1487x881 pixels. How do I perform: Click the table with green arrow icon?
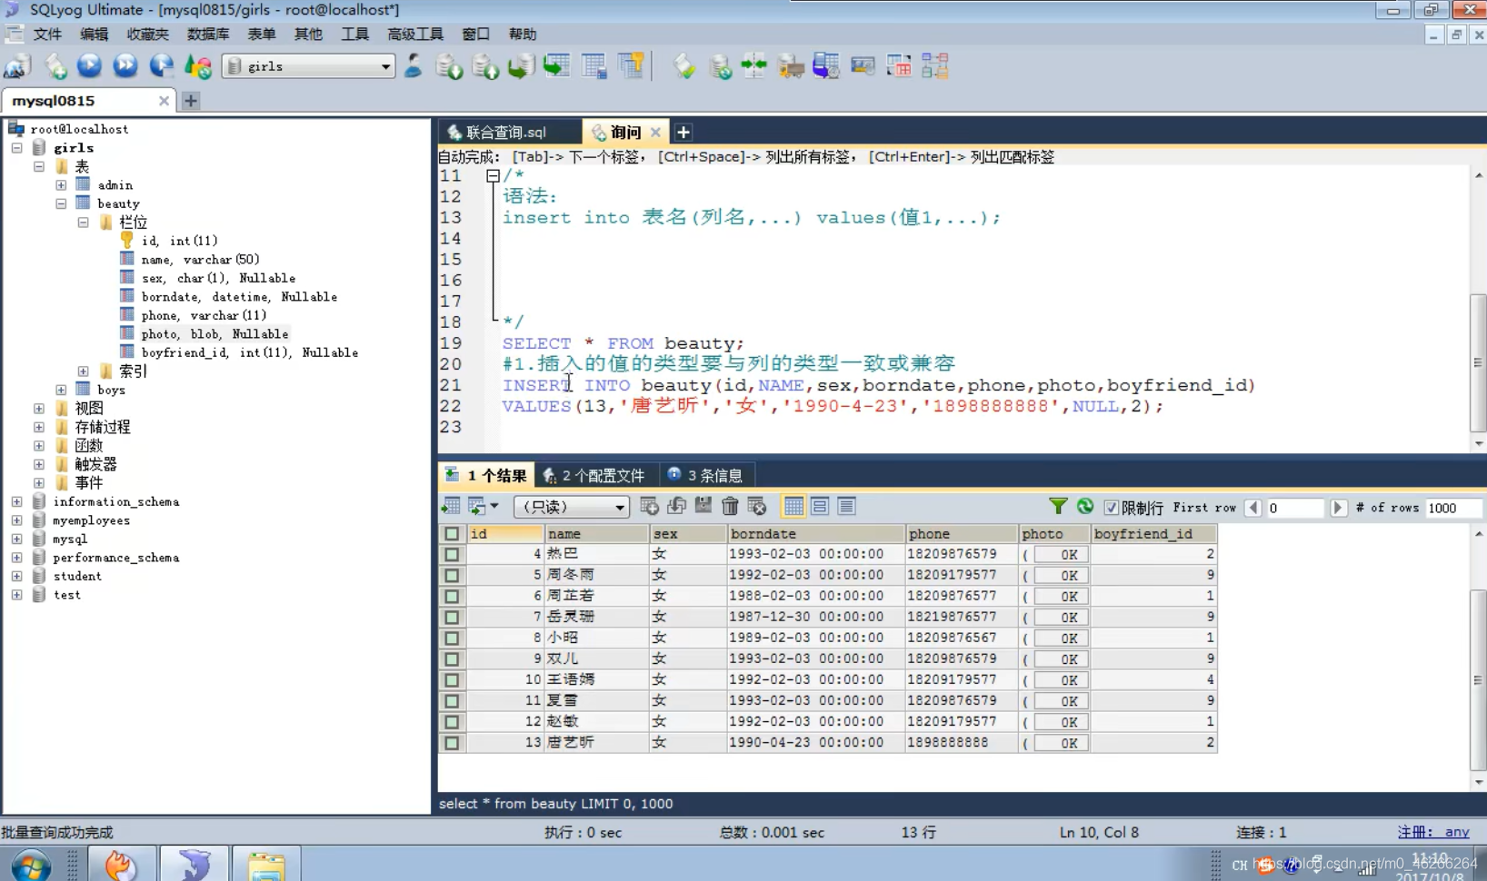[x=556, y=65]
